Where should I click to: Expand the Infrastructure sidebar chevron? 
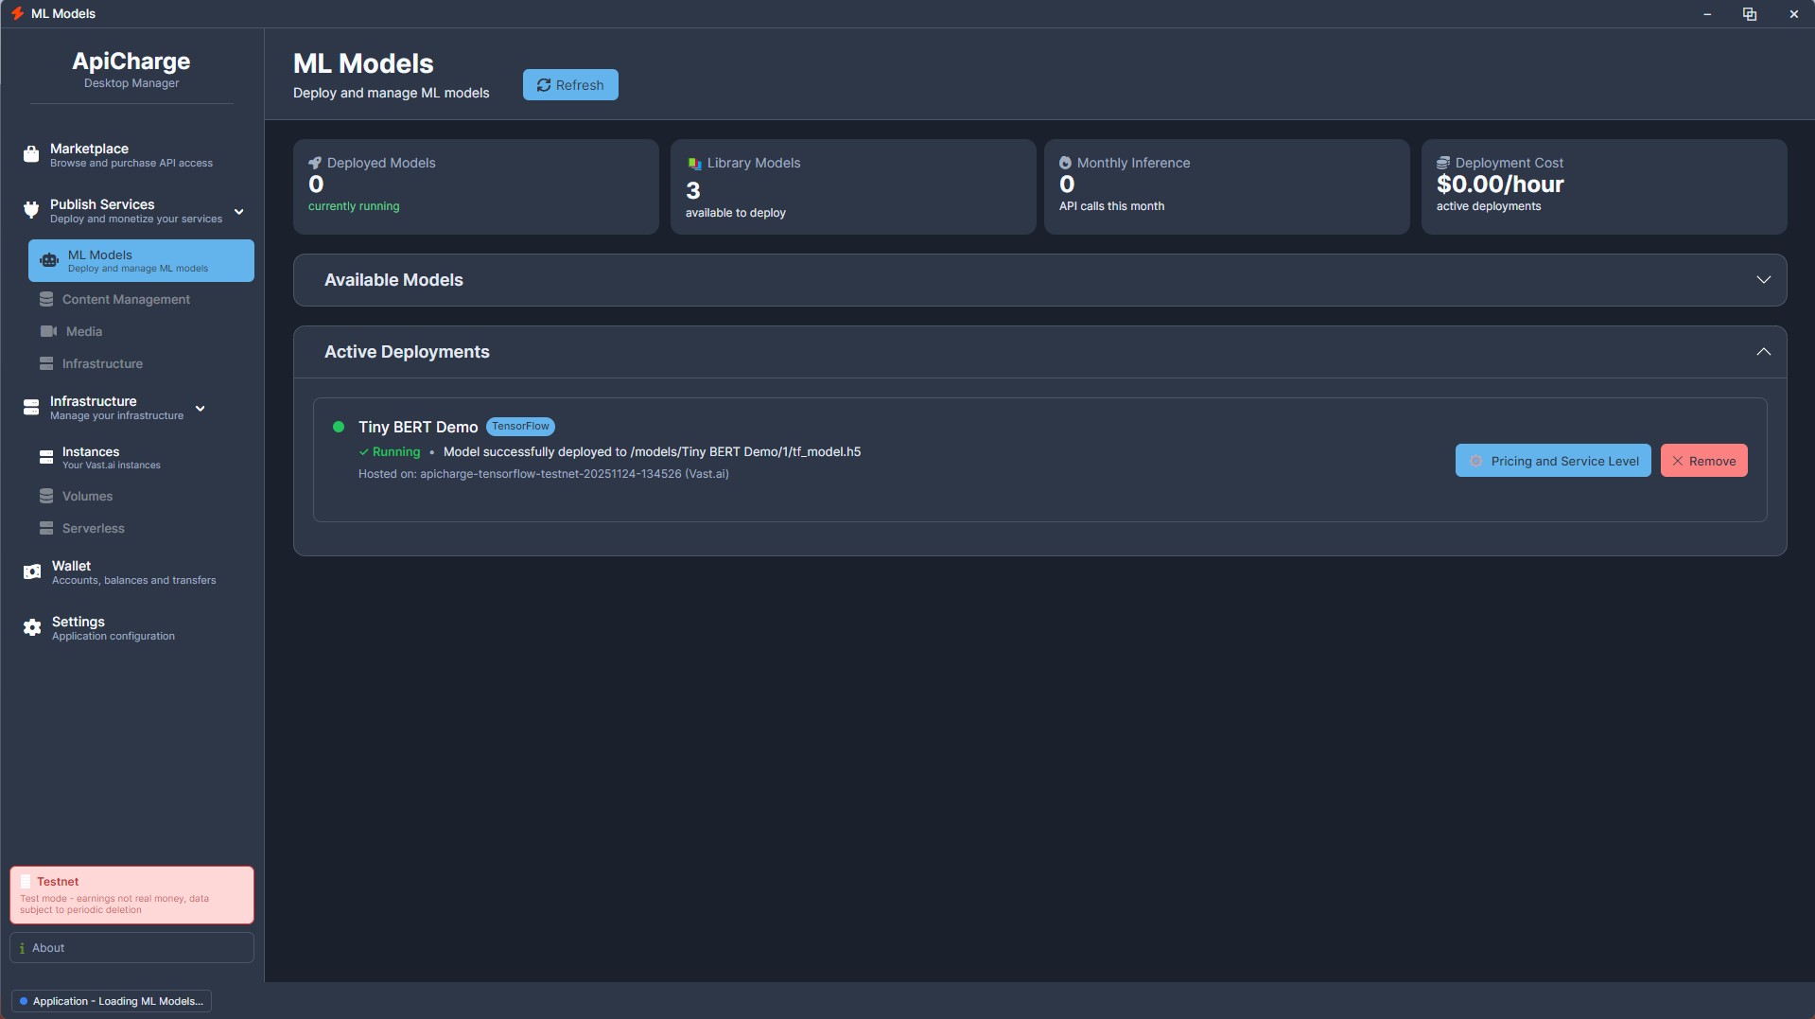[x=200, y=409]
